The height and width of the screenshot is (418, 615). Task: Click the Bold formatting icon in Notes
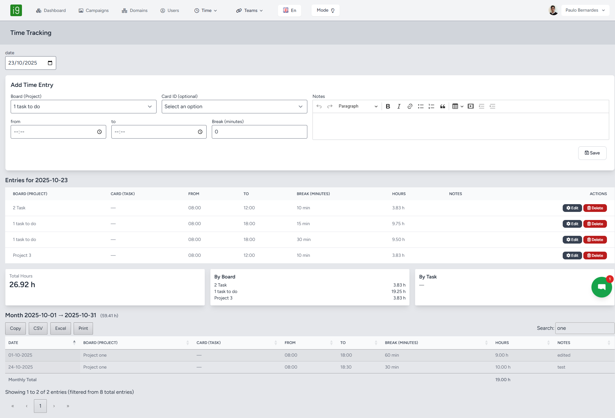tap(388, 106)
